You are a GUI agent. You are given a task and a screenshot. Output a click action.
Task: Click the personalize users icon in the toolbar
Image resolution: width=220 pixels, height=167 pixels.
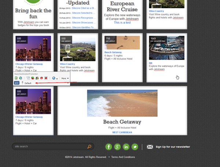coord(37,78)
